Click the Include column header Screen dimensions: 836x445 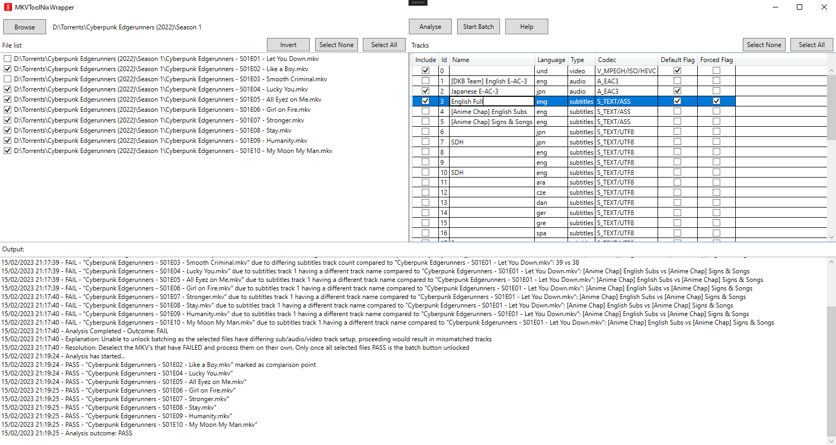pos(426,60)
